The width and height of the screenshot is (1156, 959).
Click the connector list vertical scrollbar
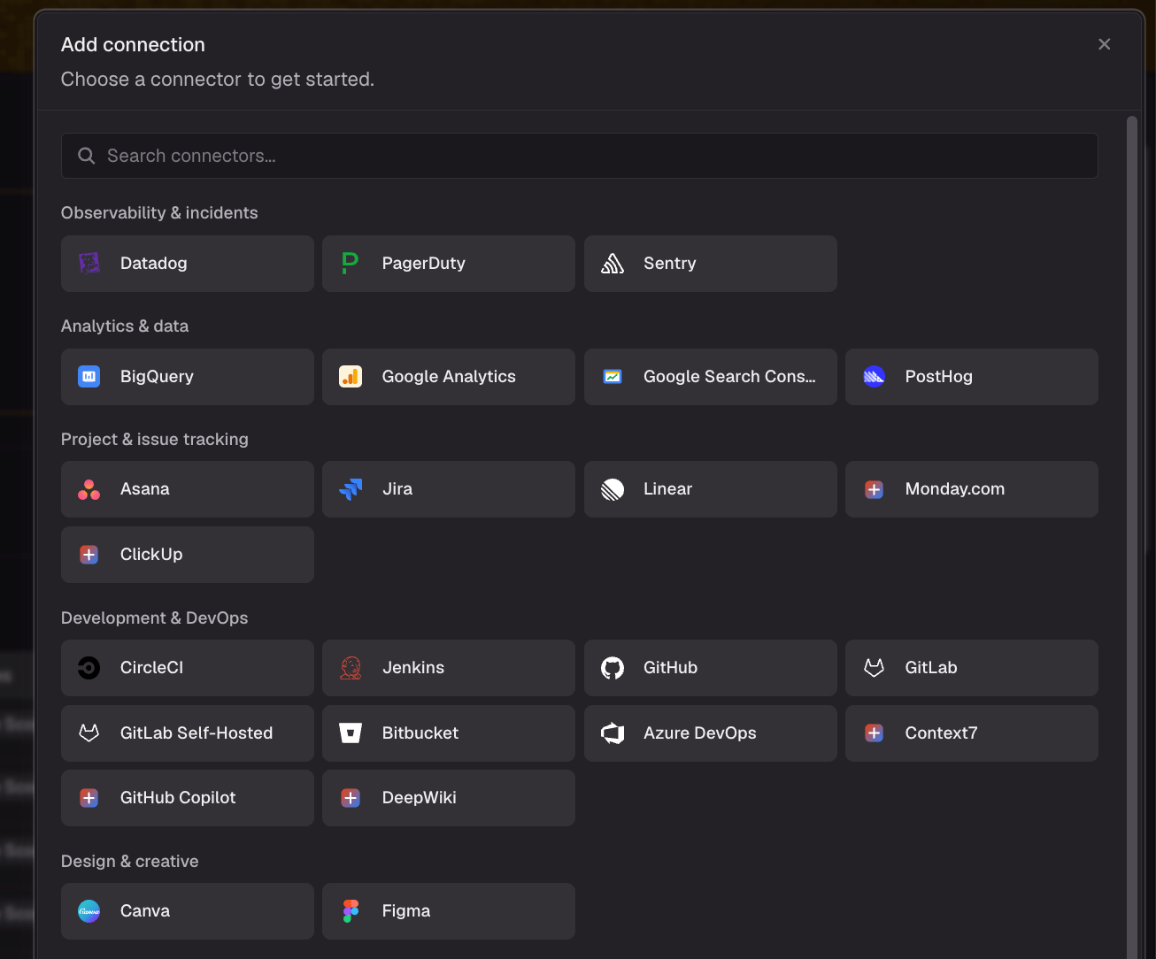click(x=1131, y=537)
